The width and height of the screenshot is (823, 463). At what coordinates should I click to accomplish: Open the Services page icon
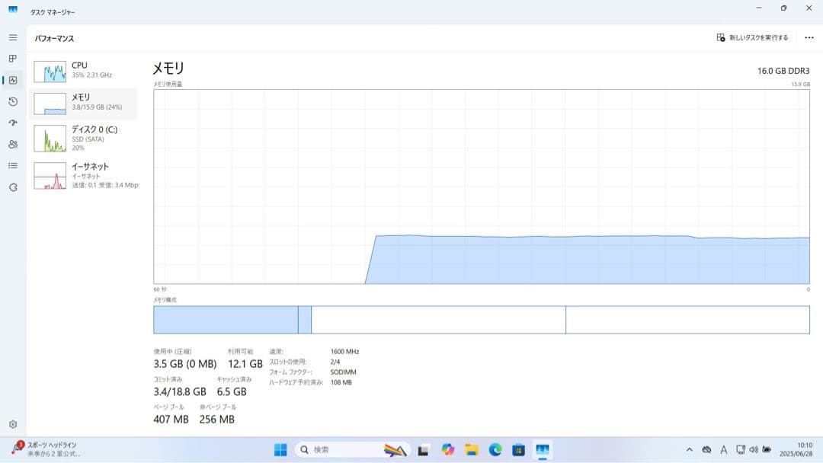pos(13,187)
